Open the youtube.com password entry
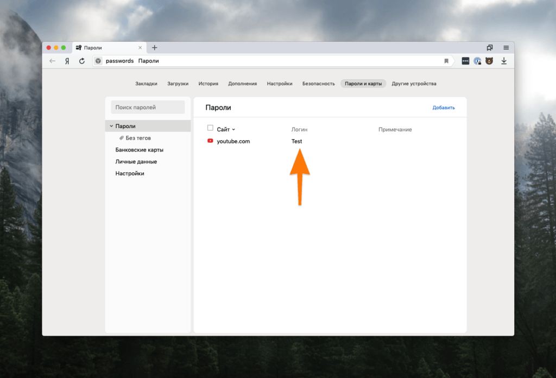The image size is (556, 378). pos(233,141)
